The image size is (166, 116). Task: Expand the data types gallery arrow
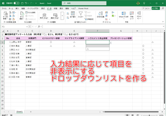62,16
